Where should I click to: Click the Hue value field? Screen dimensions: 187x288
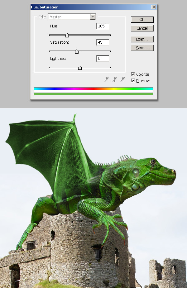click(103, 26)
